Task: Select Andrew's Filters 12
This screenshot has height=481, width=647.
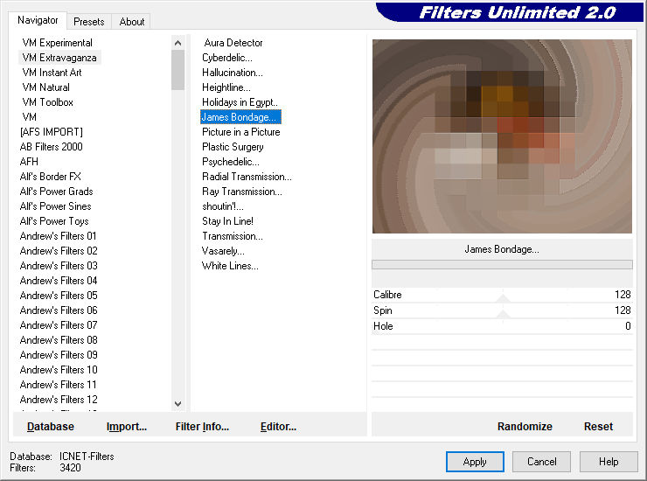Action: [59, 400]
